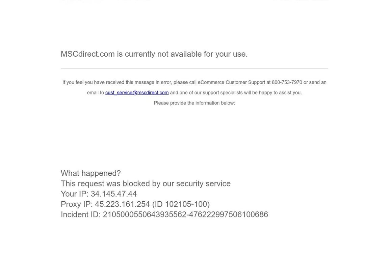This screenshot has width=389, height=259.
Task: Click the 'Incident ID:' label
Action: 80,214
